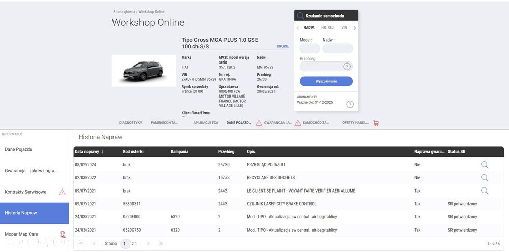Click the warning triangle before Samochód za tab
Viewport: 509px width, 252px height.
(x=298, y=123)
